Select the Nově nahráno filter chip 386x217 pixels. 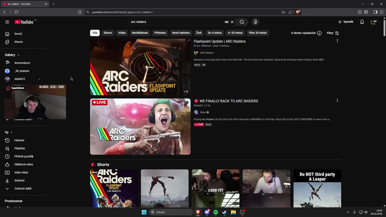pyautogui.click(x=181, y=33)
